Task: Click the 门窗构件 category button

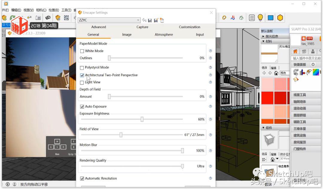Action: coord(300,149)
